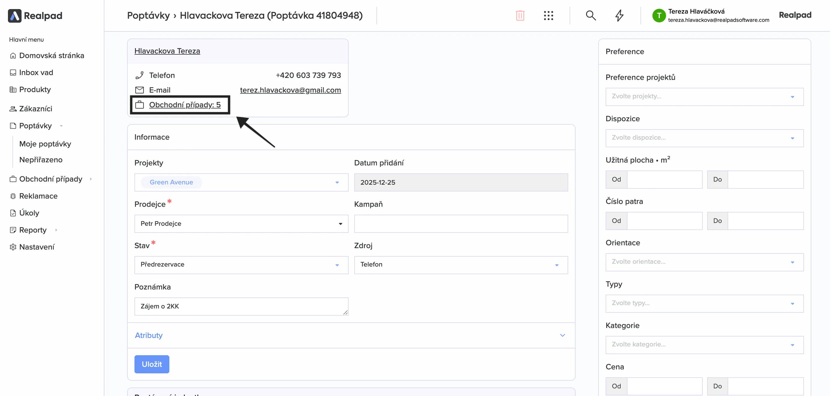This screenshot has width=830, height=396.
Task: Open the Obchodní případy: 5 link
Action: pos(185,105)
